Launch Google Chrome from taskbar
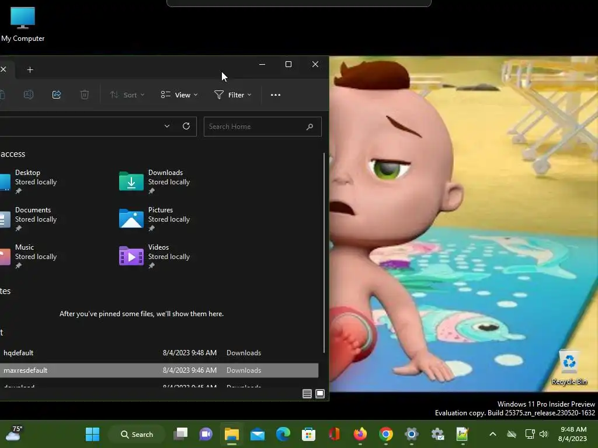This screenshot has height=448, width=598. (386, 434)
